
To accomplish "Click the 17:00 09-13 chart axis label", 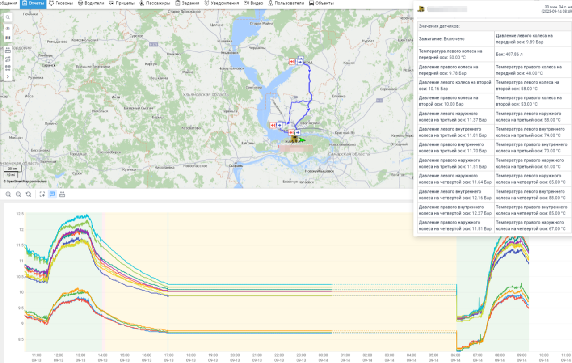I will (168, 357).
